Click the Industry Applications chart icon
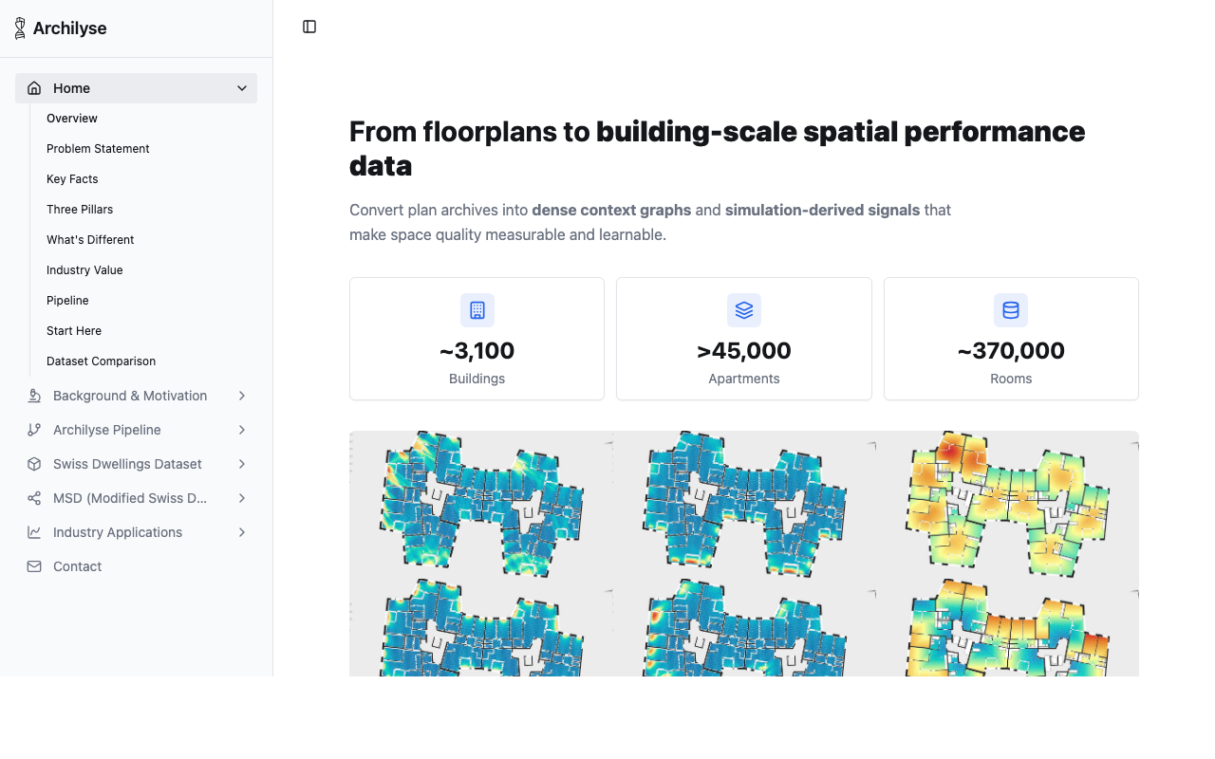This screenshot has width=1215, height=759. 34,532
